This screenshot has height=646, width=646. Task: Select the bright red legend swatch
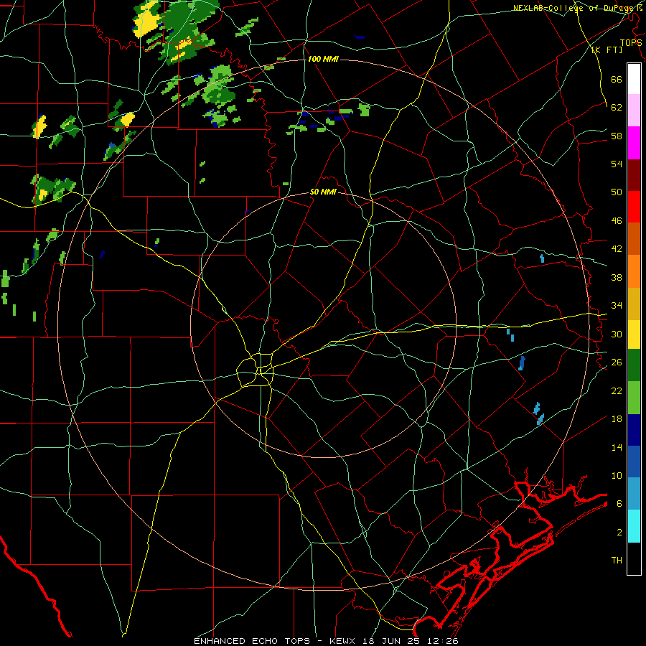pyautogui.click(x=634, y=207)
